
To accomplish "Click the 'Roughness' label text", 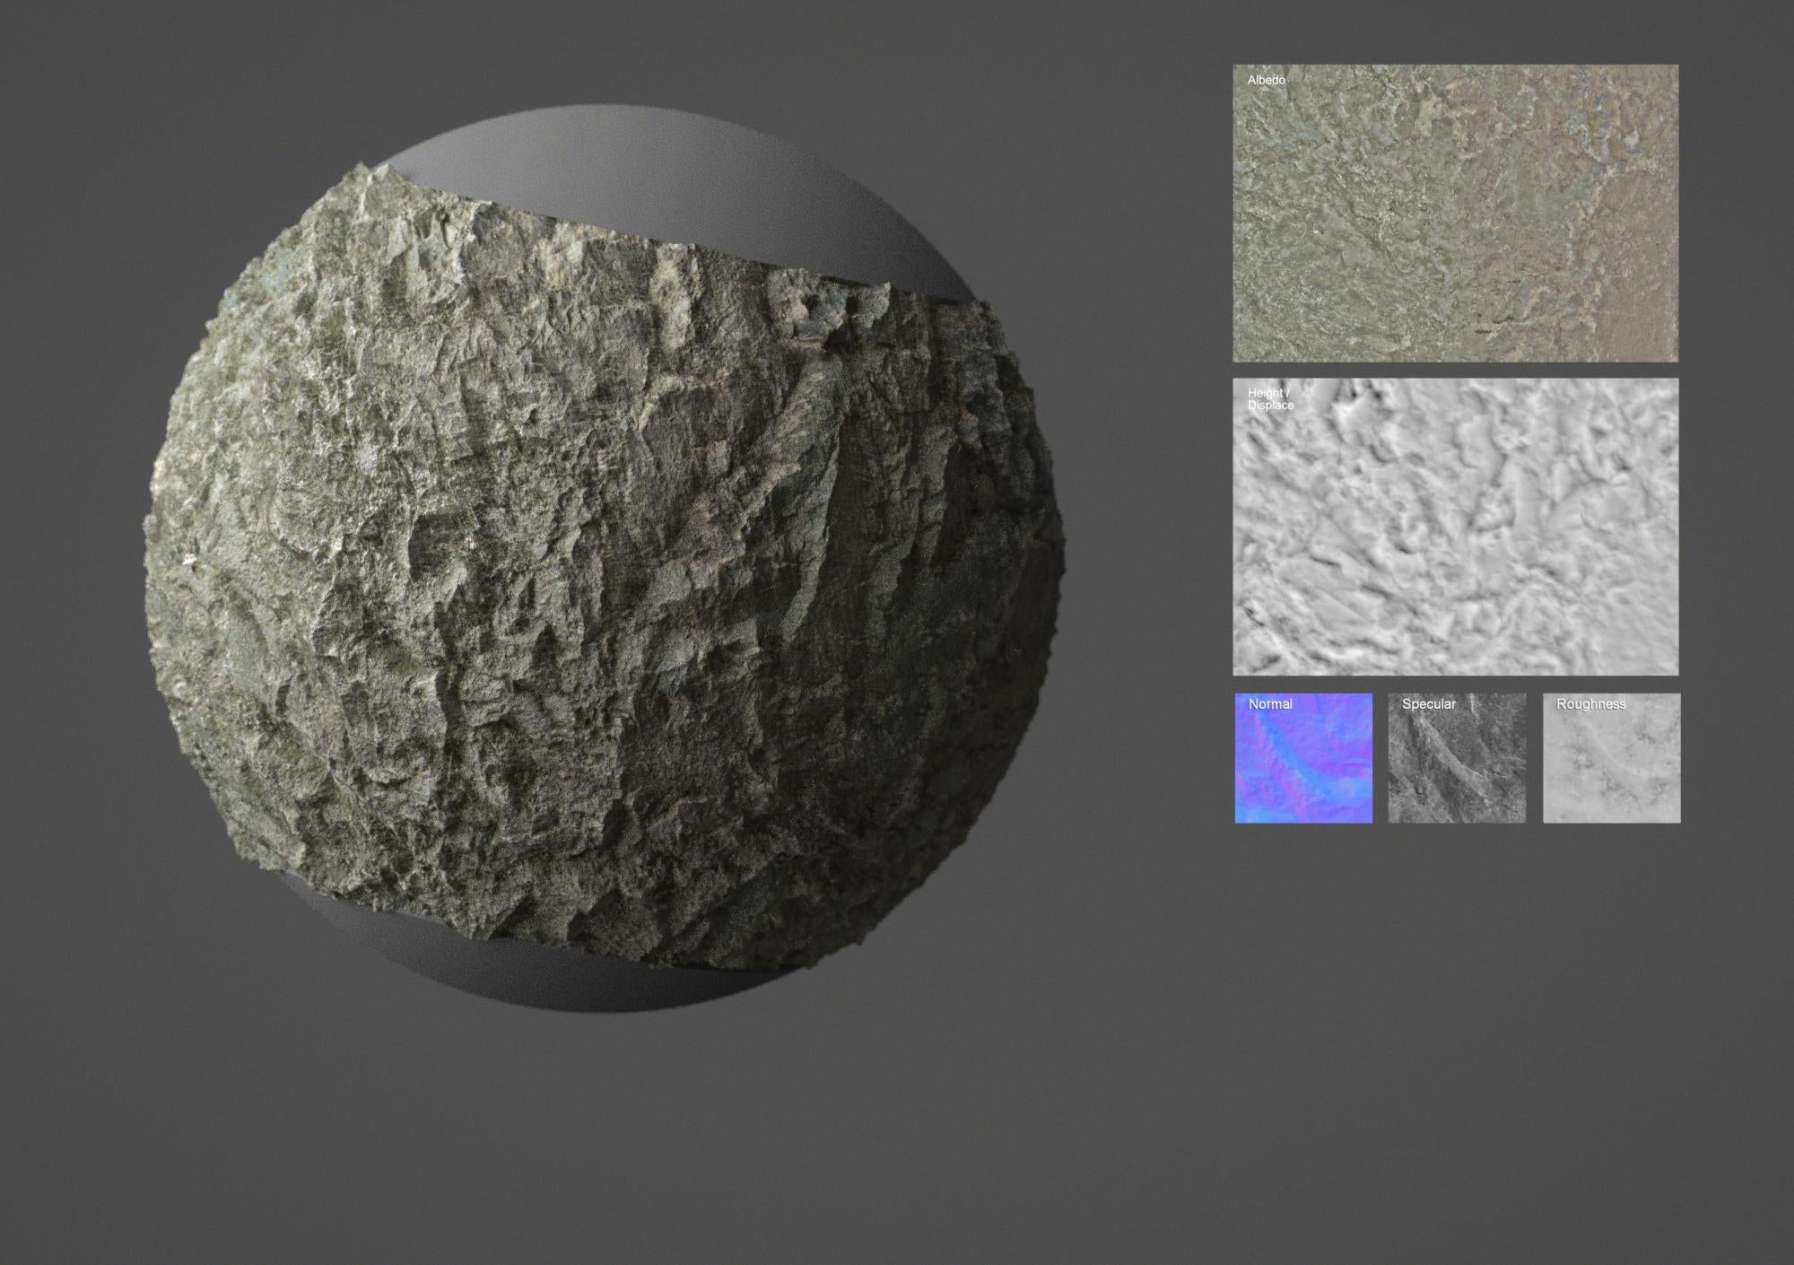I will 1590,704.
